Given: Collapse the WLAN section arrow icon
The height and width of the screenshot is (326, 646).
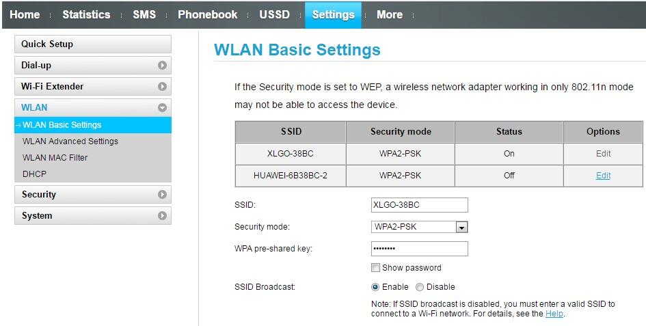Looking at the screenshot, I should coord(162,108).
